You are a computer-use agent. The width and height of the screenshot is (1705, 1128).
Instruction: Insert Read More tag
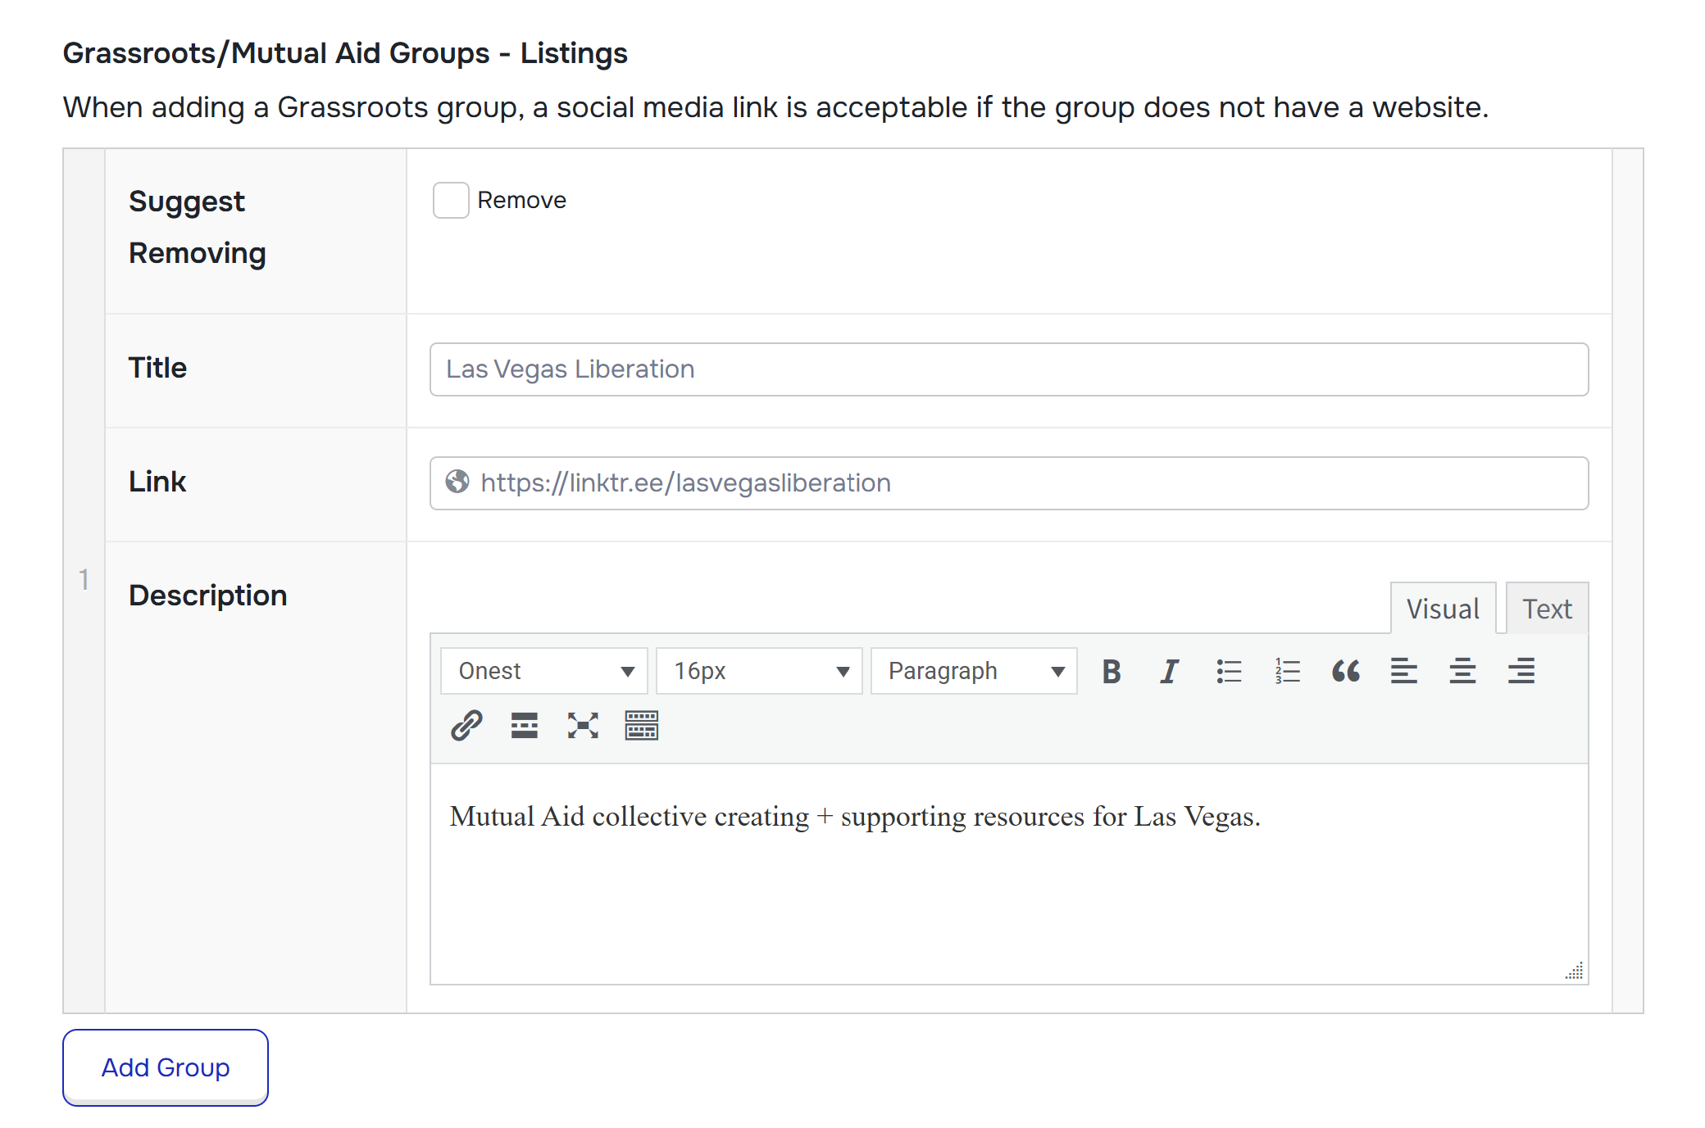pyautogui.click(x=525, y=725)
